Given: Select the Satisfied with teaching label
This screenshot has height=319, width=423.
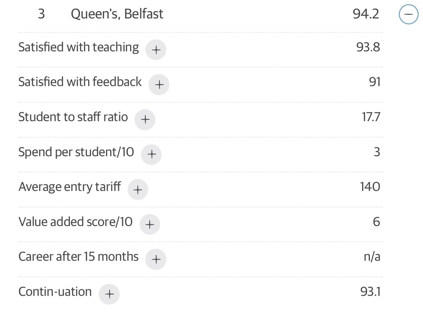Looking at the screenshot, I should (x=78, y=47).
